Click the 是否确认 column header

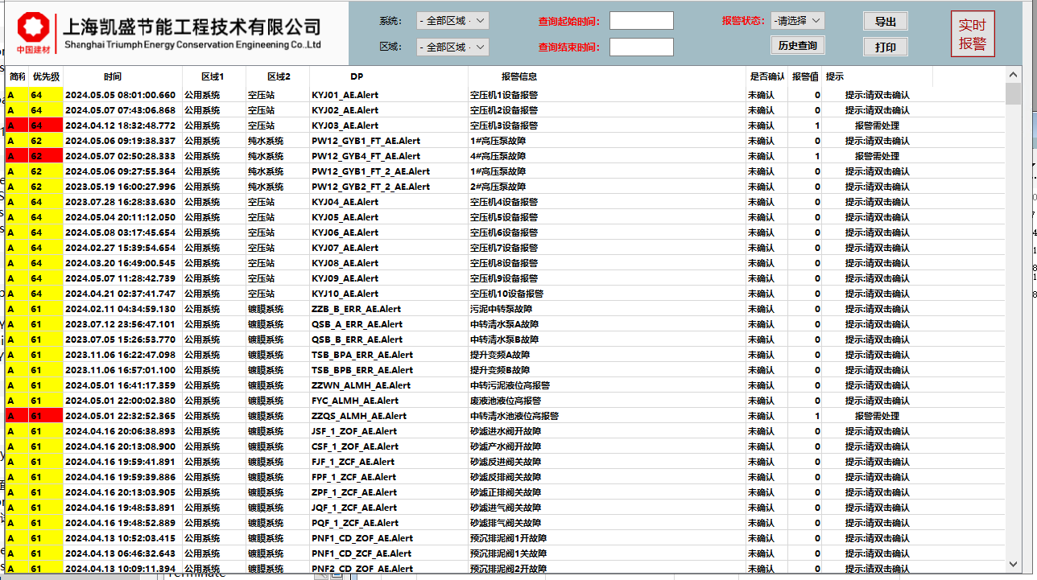point(766,76)
